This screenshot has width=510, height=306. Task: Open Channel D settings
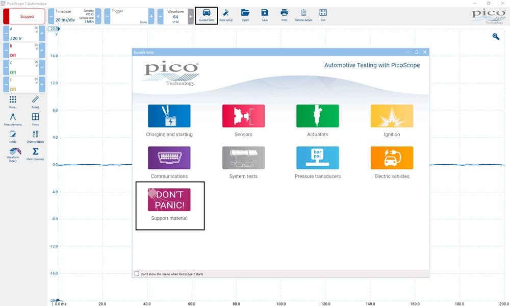24,84
